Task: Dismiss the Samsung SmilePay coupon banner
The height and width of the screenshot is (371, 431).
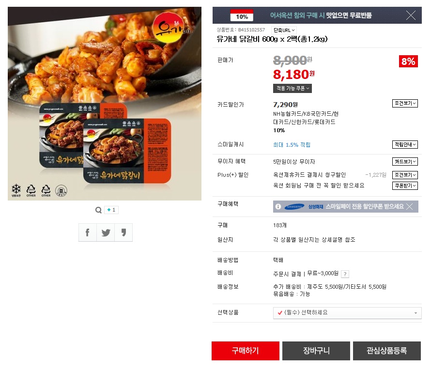Action: (x=410, y=206)
